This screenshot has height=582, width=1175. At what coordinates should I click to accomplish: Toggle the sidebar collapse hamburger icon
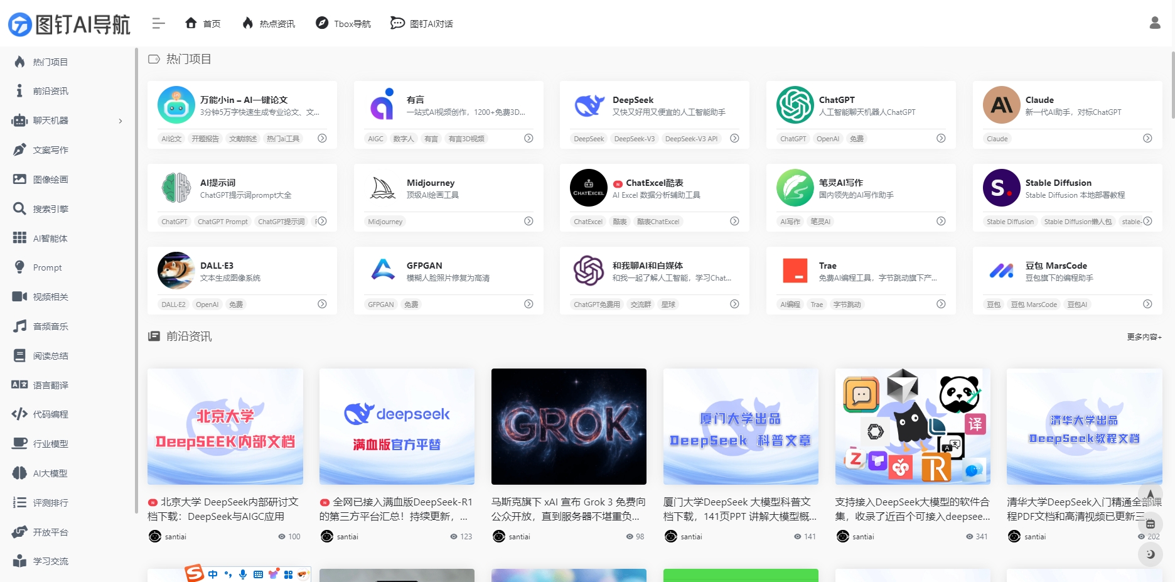(158, 24)
